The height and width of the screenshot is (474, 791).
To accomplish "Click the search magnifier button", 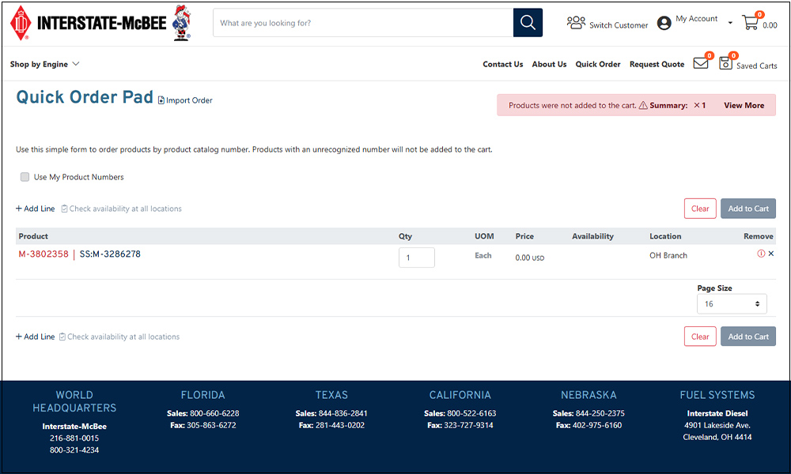I will pos(528,23).
